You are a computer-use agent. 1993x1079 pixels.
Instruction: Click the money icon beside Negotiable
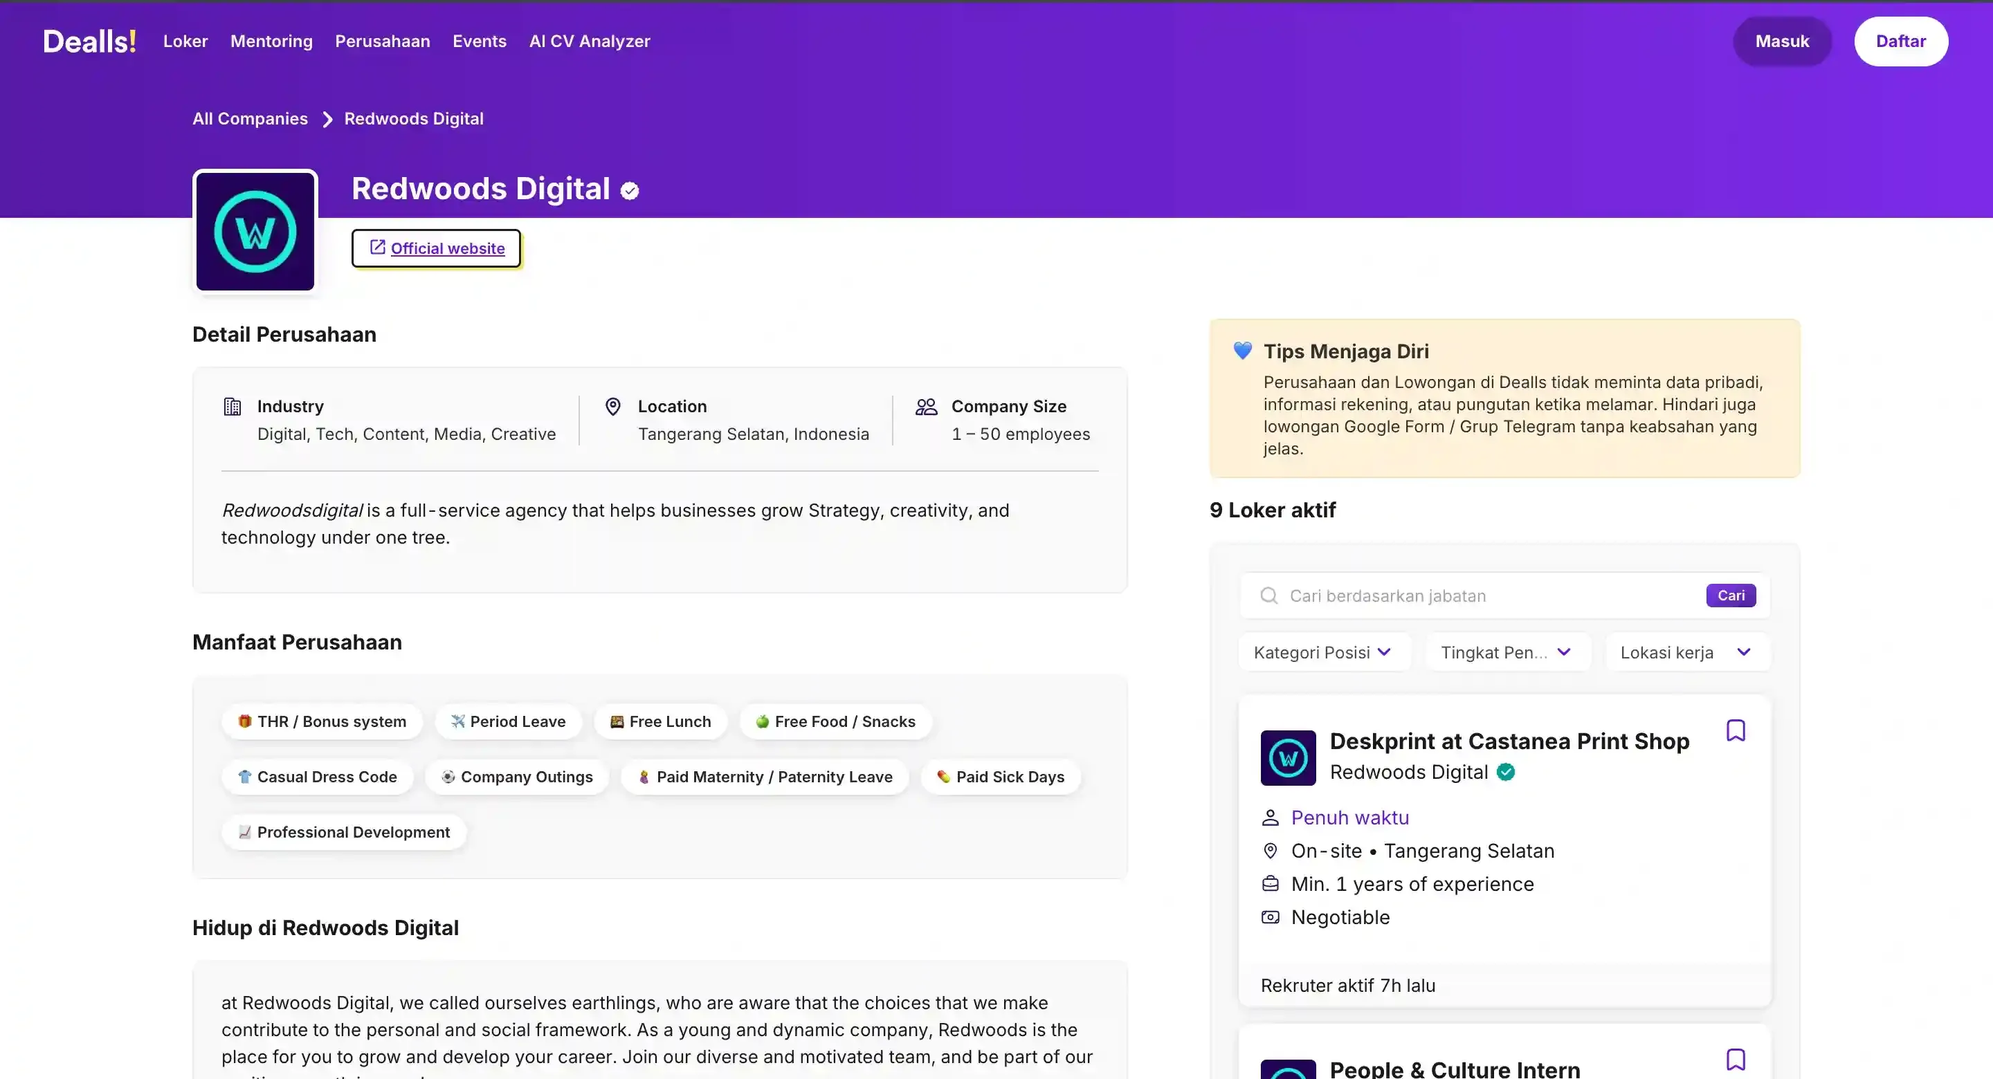point(1271,916)
